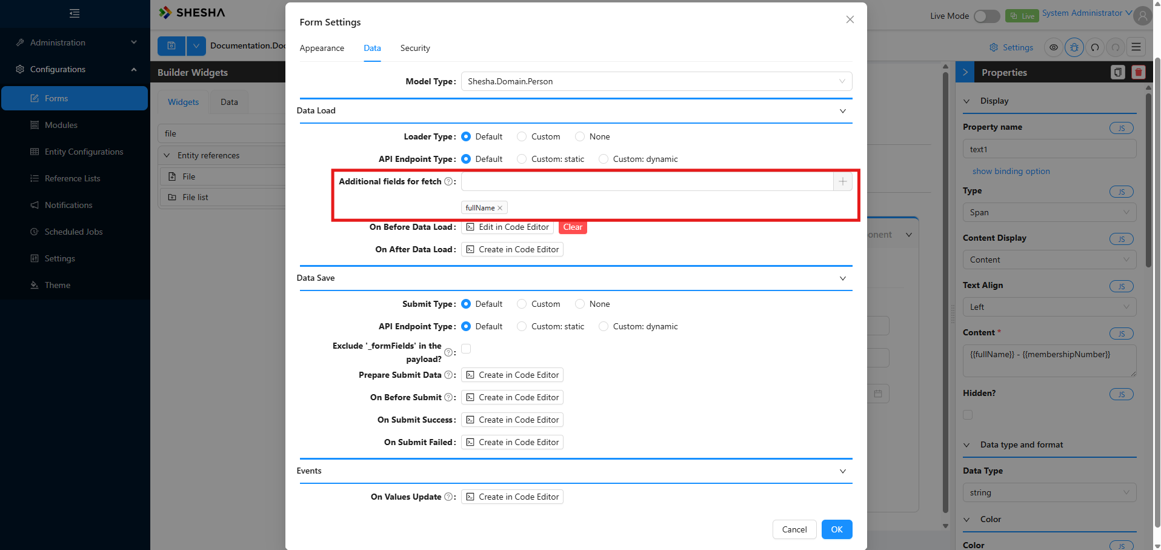Viewport: 1161px width, 550px height.
Task: Click help icon beside On Values Update
Action: pyautogui.click(x=448, y=497)
